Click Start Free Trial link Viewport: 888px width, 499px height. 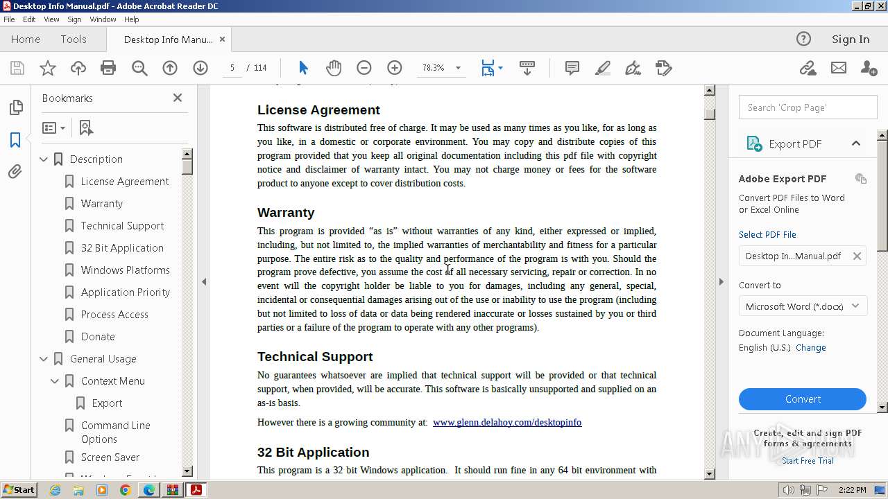click(x=808, y=461)
